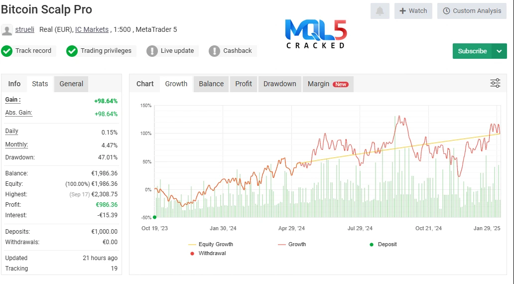Switch to the Balance chart tab

coord(211,84)
